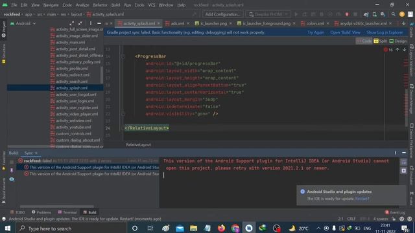Switch editor to Design view
Viewport: 415px width, 233px height.
(397, 41)
